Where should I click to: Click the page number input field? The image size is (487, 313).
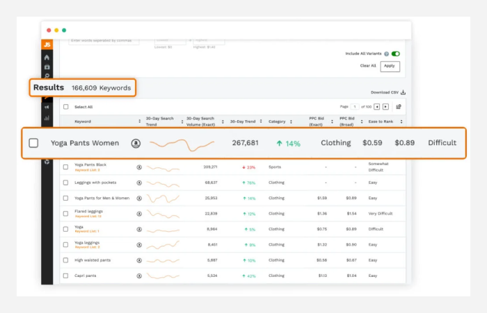click(x=354, y=107)
